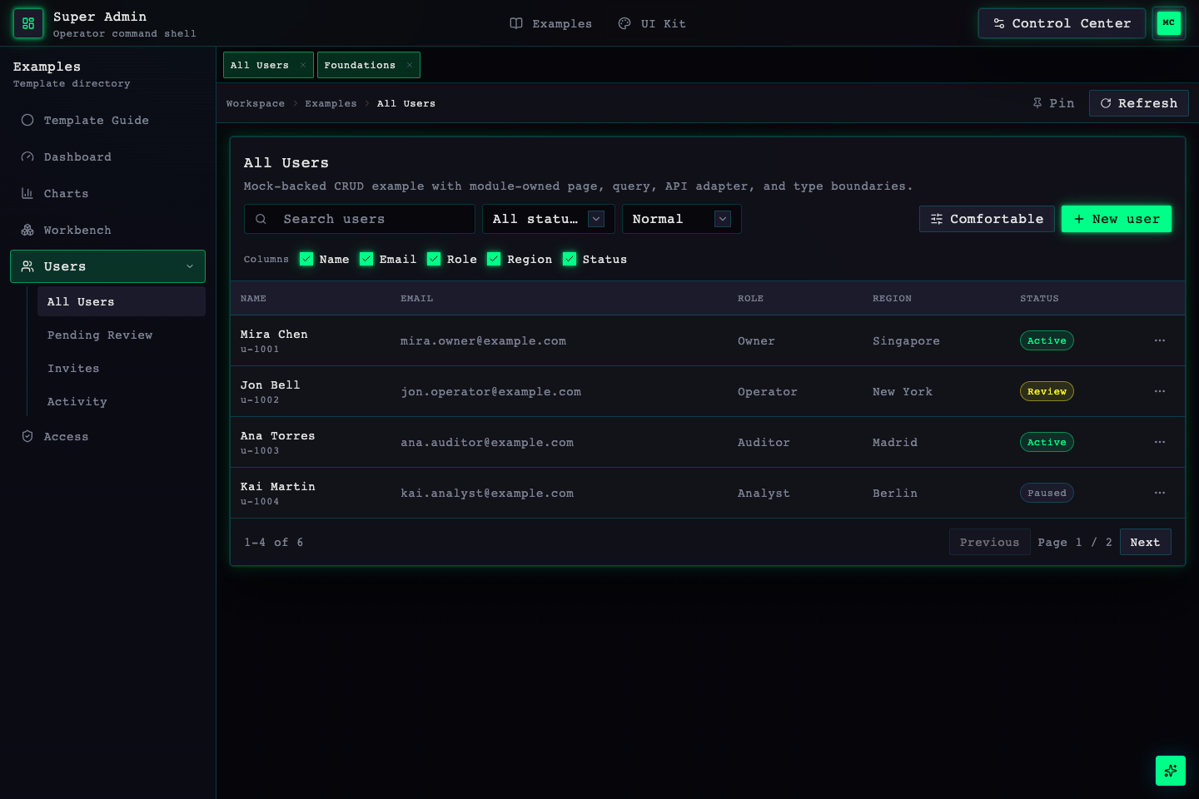Close the Foundations tab
Screen dimensions: 1199x799
[x=410, y=65]
